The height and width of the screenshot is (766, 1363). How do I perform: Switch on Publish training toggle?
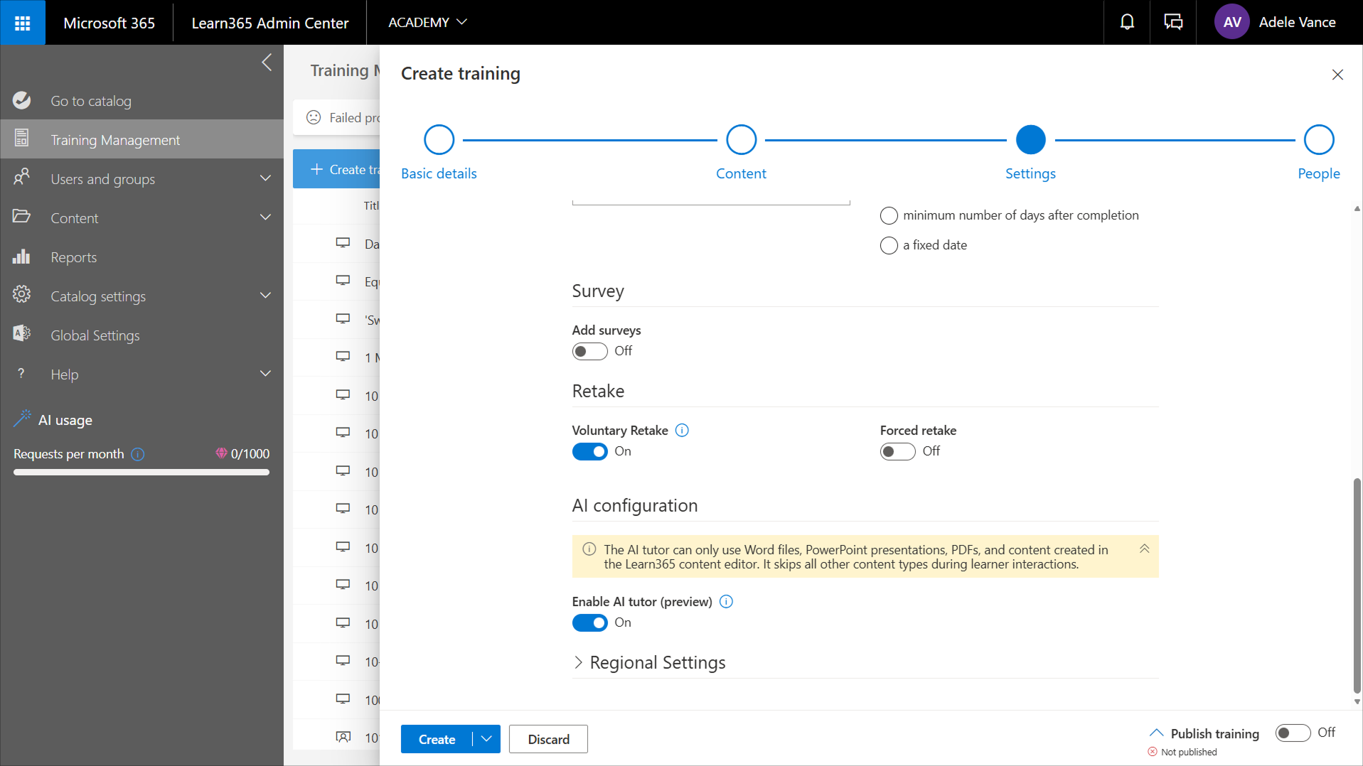(x=1292, y=733)
